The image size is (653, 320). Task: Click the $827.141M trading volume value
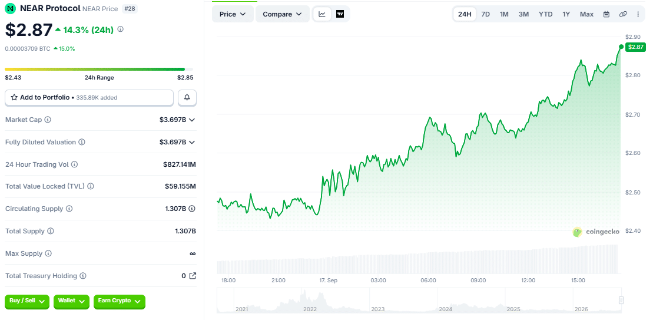click(x=180, y=164)
